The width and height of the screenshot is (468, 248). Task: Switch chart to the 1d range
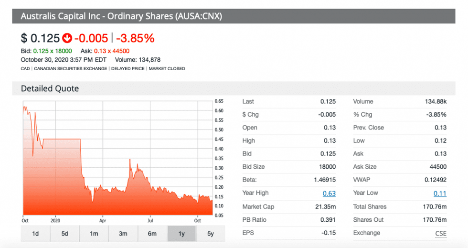[x=35, y=233]
